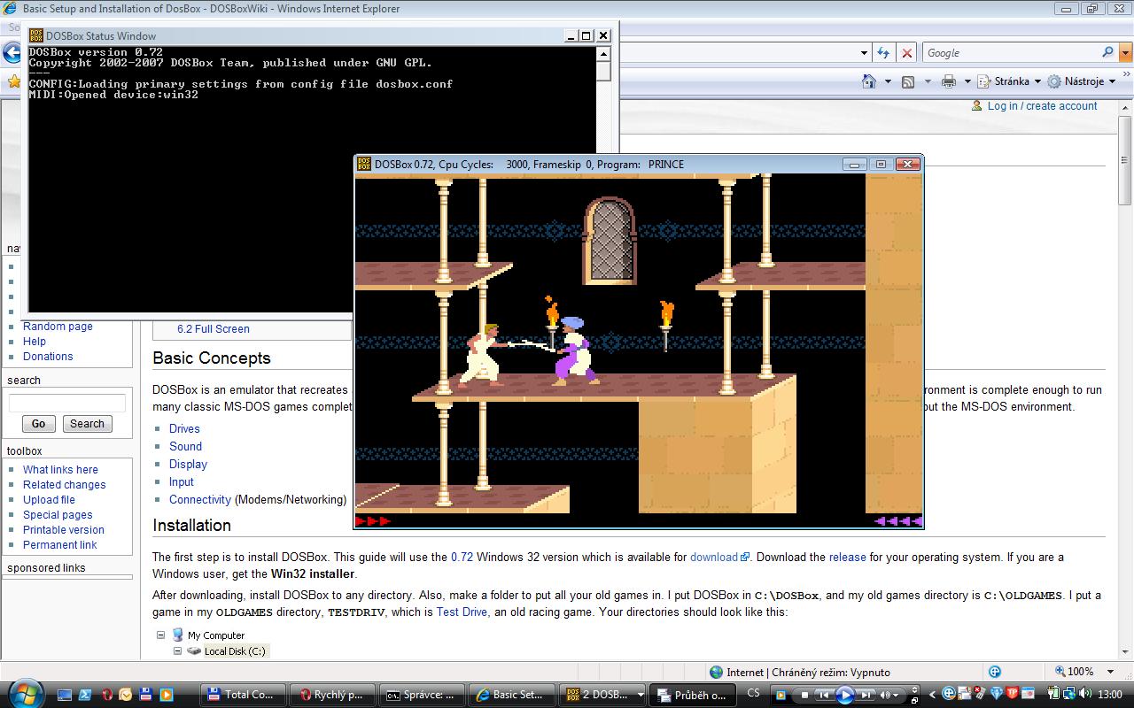Click the red TP tray icon
This screenshot has height=708, width=1134.
click(x=1012, y=695)
